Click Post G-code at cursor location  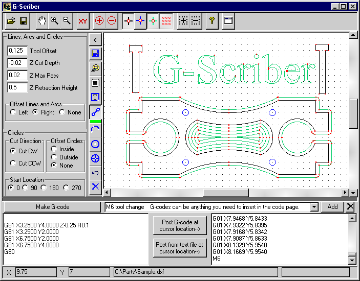tap(180, 226)
